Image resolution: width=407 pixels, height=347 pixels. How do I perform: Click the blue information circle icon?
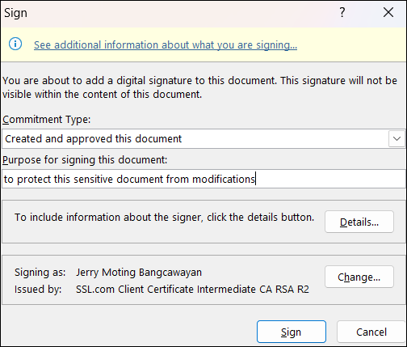15,44
